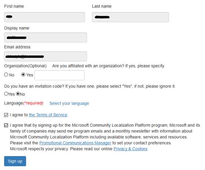Choose Yes for the invitation code question
This screenshot has height=170, width=205.
click(x=6, y=93)
